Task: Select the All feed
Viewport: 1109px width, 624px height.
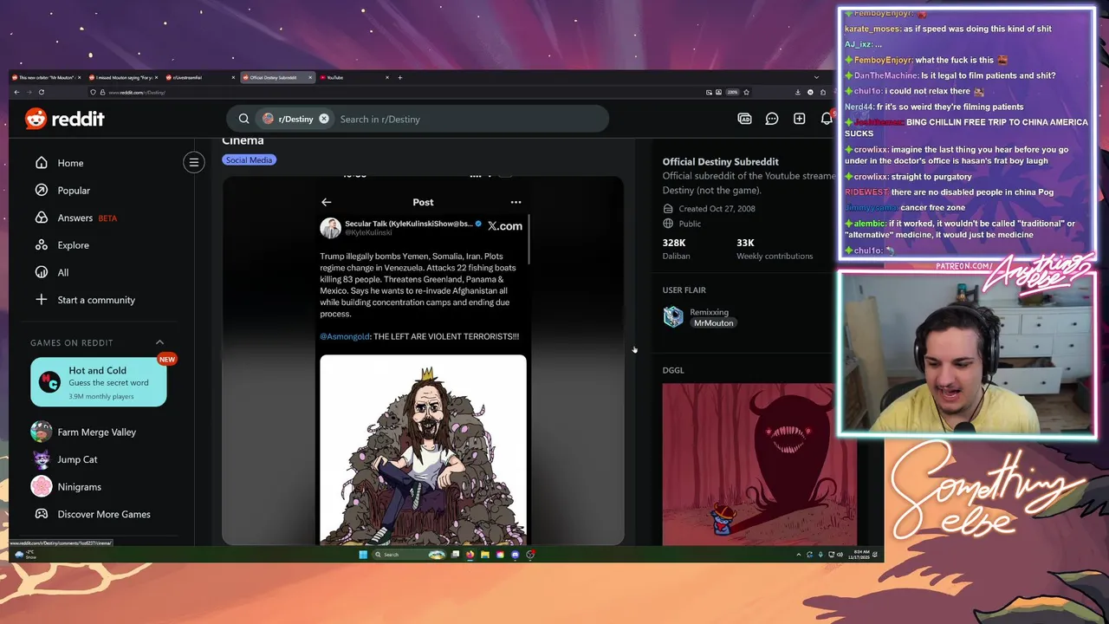Action: 62,272
